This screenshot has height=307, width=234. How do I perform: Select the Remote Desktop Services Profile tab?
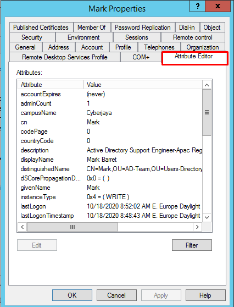tap(64, 57)
